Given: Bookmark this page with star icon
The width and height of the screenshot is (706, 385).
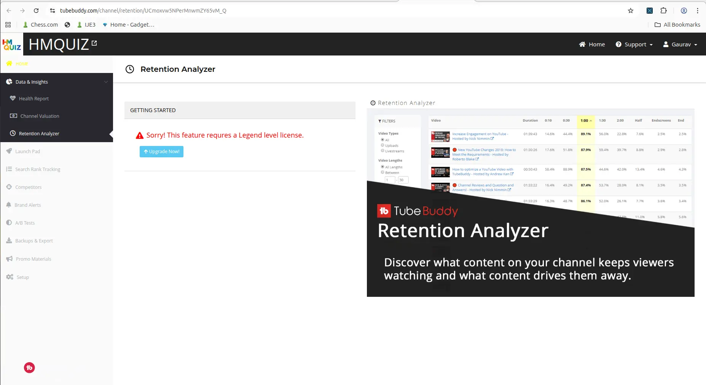Looking at the screenshot, I should click(631, 11).
